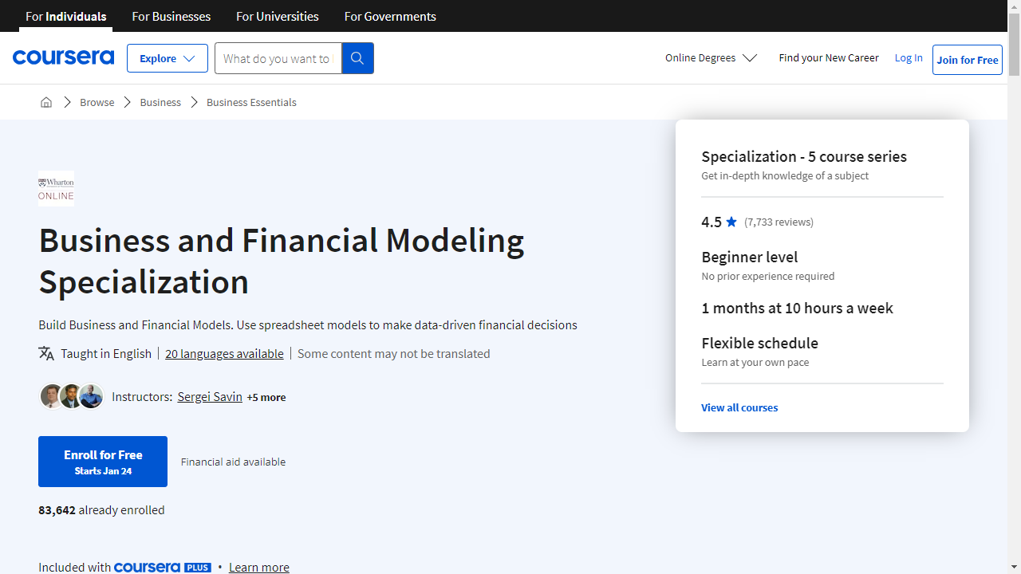Click the Coursera logo

click(x=63, y=57)
